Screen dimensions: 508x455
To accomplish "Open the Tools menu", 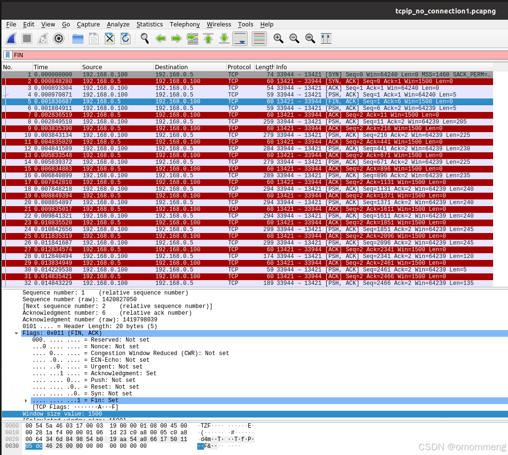I will tap(245, 25).
